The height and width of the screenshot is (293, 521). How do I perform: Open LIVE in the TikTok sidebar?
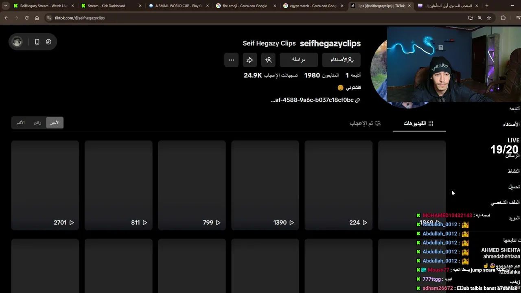[513, 140]
